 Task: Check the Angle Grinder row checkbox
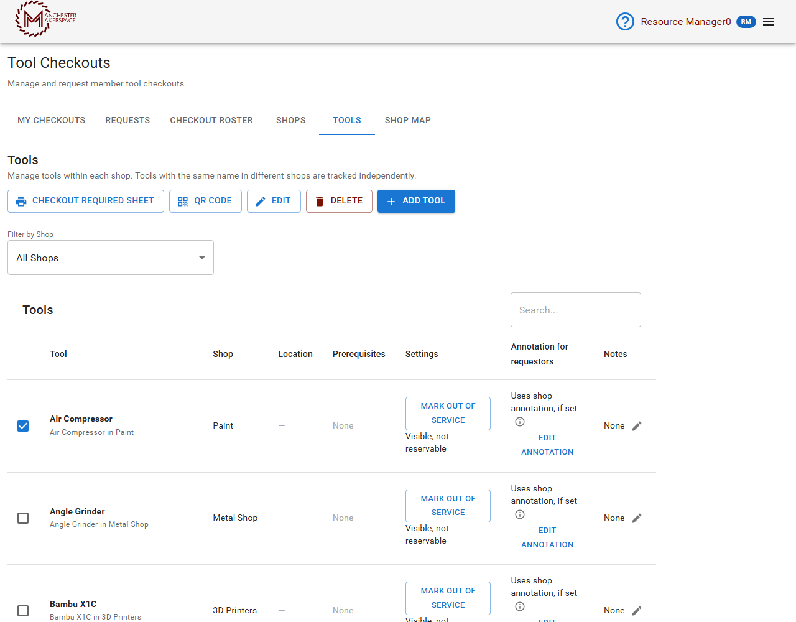(23, 518)
